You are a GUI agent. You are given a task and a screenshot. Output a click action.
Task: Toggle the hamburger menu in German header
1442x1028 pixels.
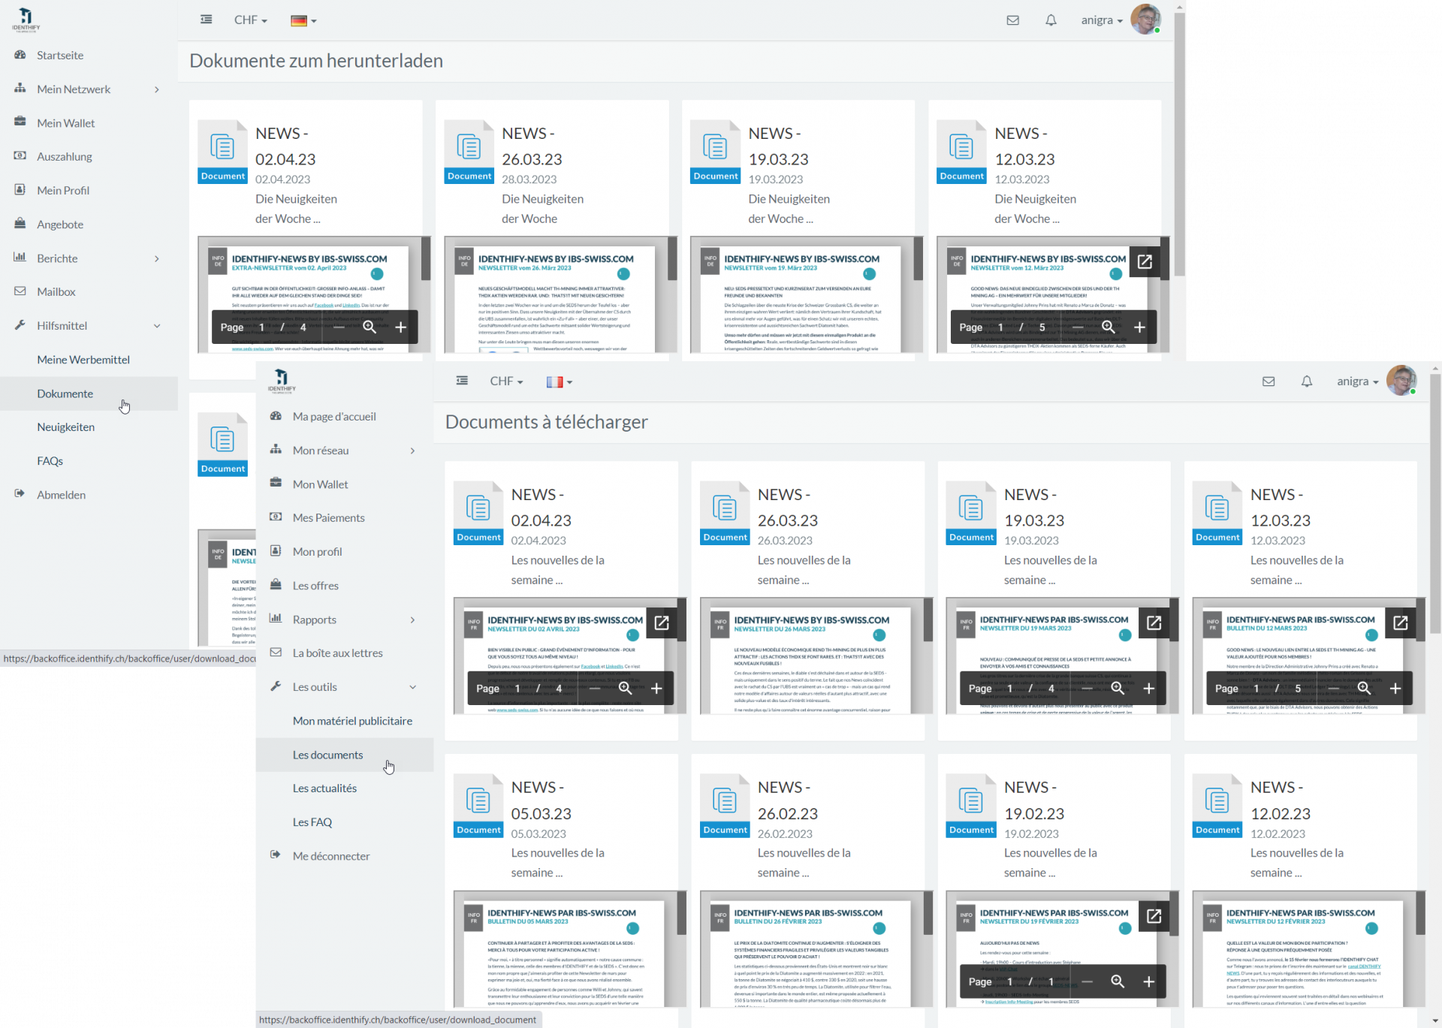tap(206, 20)
